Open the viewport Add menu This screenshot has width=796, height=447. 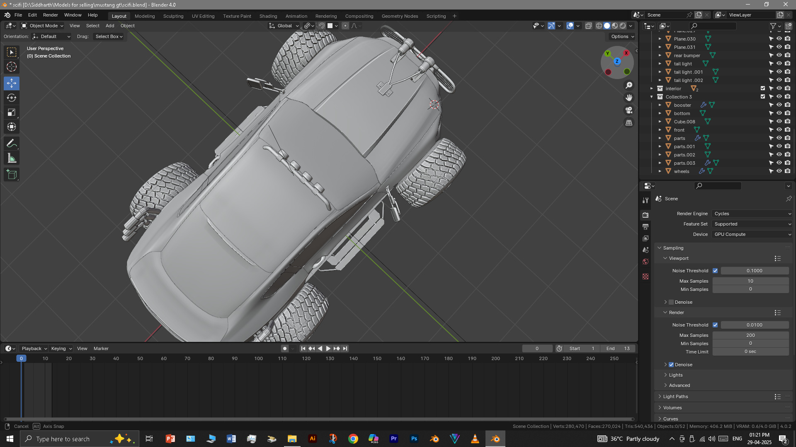pos(110,26)
